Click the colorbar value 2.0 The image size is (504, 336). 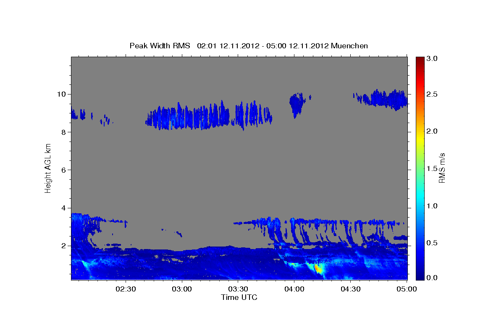coord(432,131)
